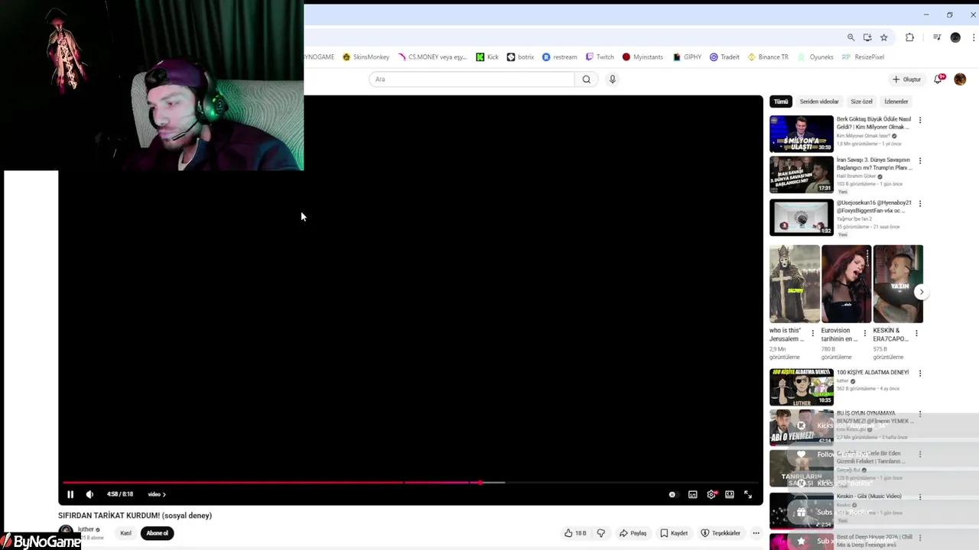Open options for Eurovision short
979x550 pixels.
tap(865, 333)
